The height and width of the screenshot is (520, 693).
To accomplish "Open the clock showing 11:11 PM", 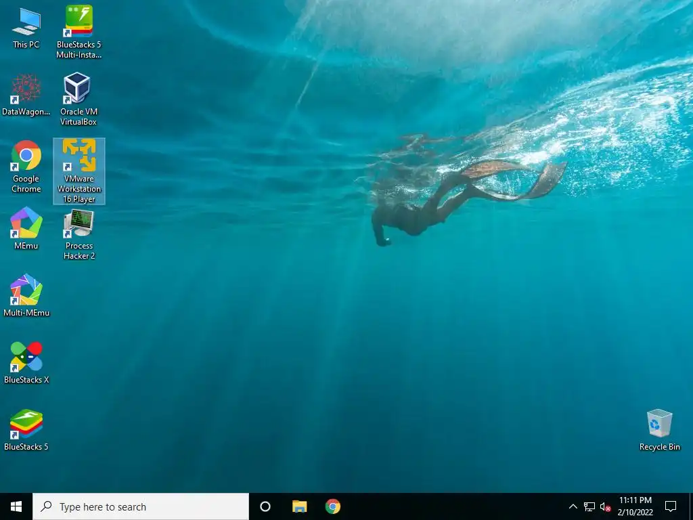I will click(x=635, y=506).
